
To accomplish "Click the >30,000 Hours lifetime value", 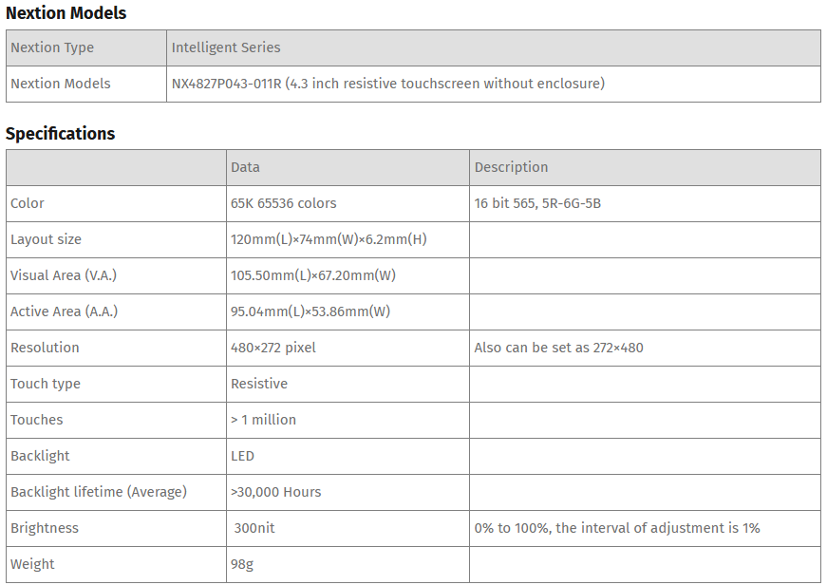I will point(276,492).
